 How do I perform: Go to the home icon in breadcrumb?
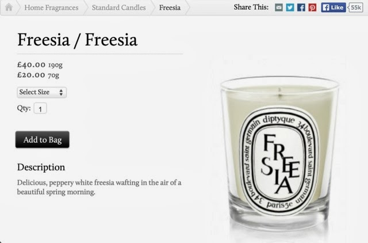[9, 7]
